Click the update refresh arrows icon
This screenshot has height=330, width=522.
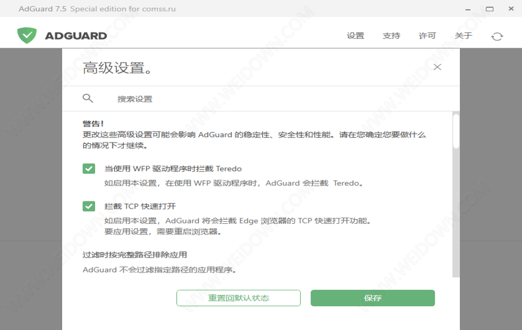(497, 36)
